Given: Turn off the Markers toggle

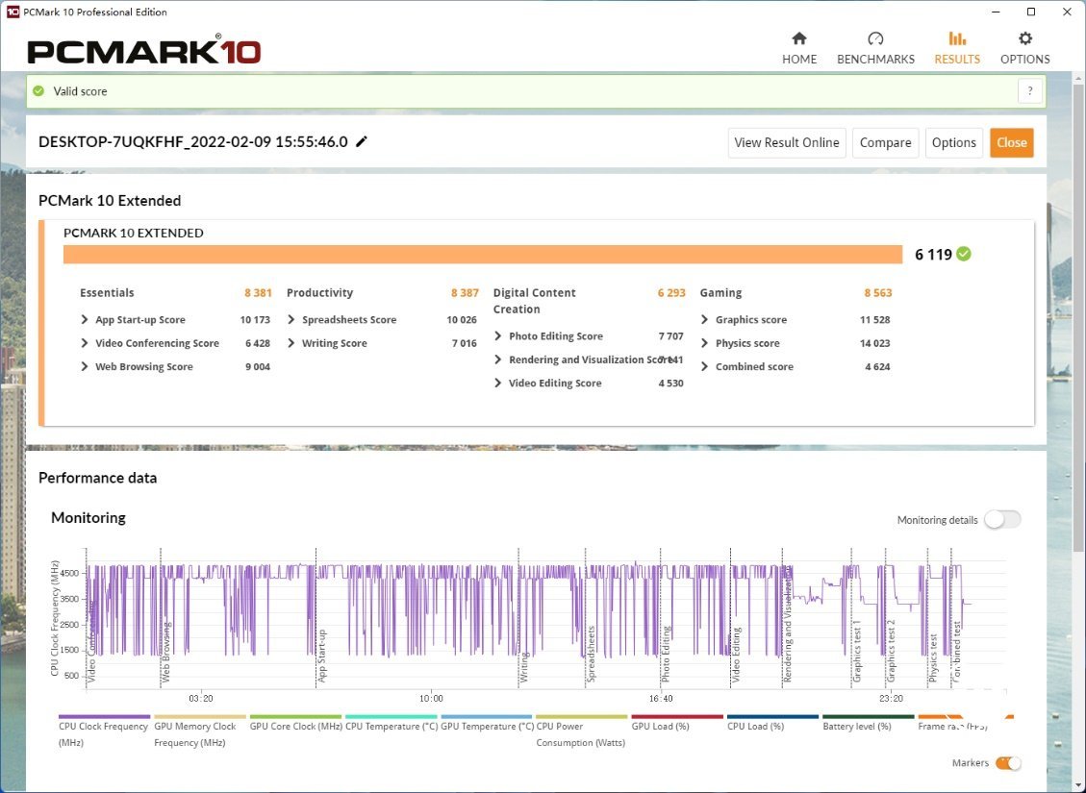Looking at the screenshot, I should click(x=1008, y=763).
